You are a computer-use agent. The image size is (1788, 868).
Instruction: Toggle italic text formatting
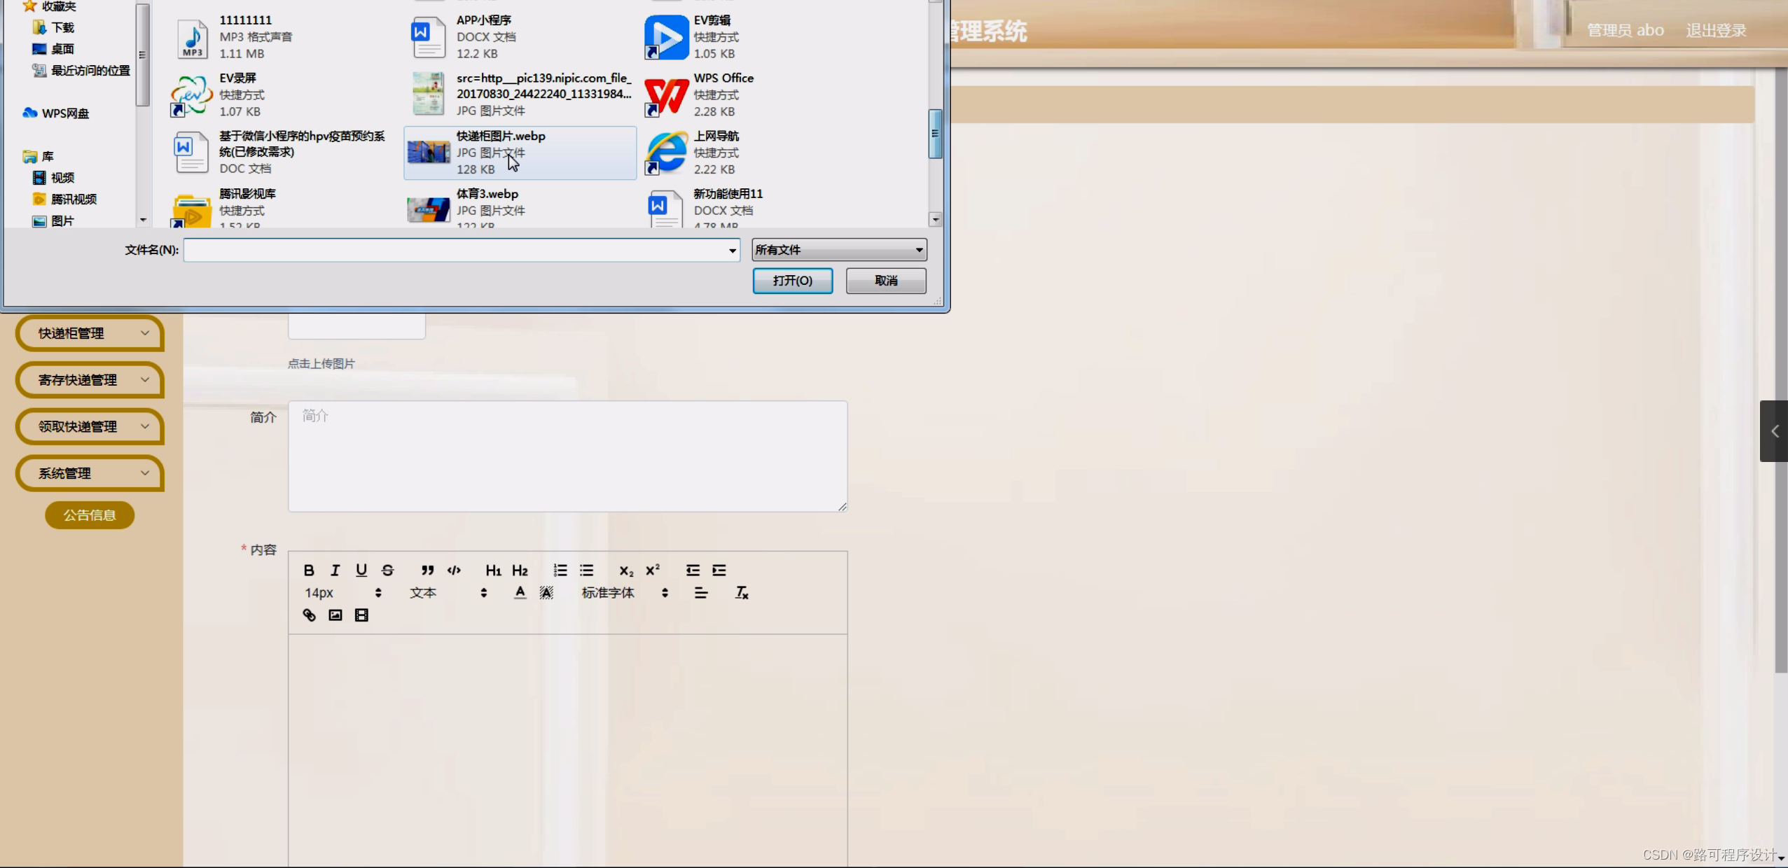tap(335, 570)
